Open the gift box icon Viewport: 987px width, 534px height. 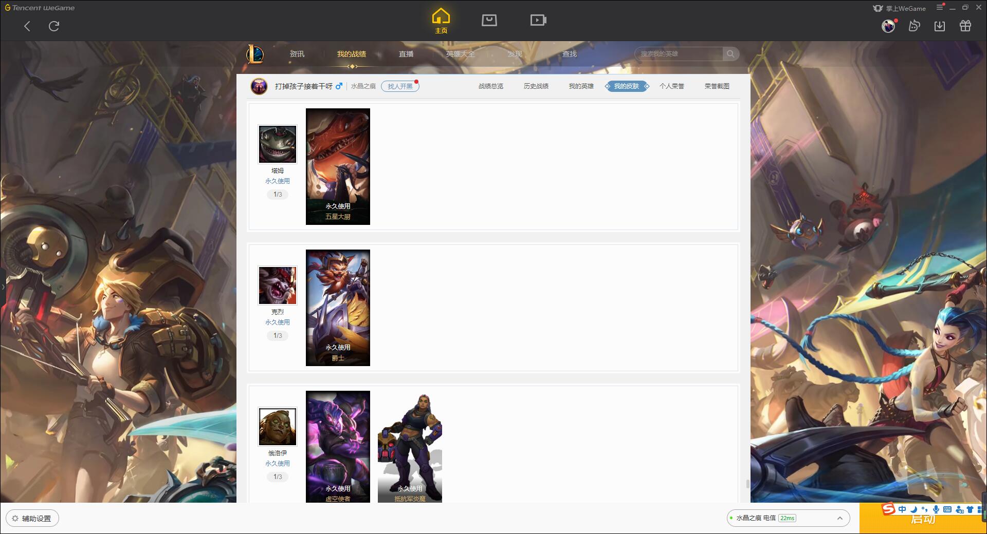(x=965, y=26)
